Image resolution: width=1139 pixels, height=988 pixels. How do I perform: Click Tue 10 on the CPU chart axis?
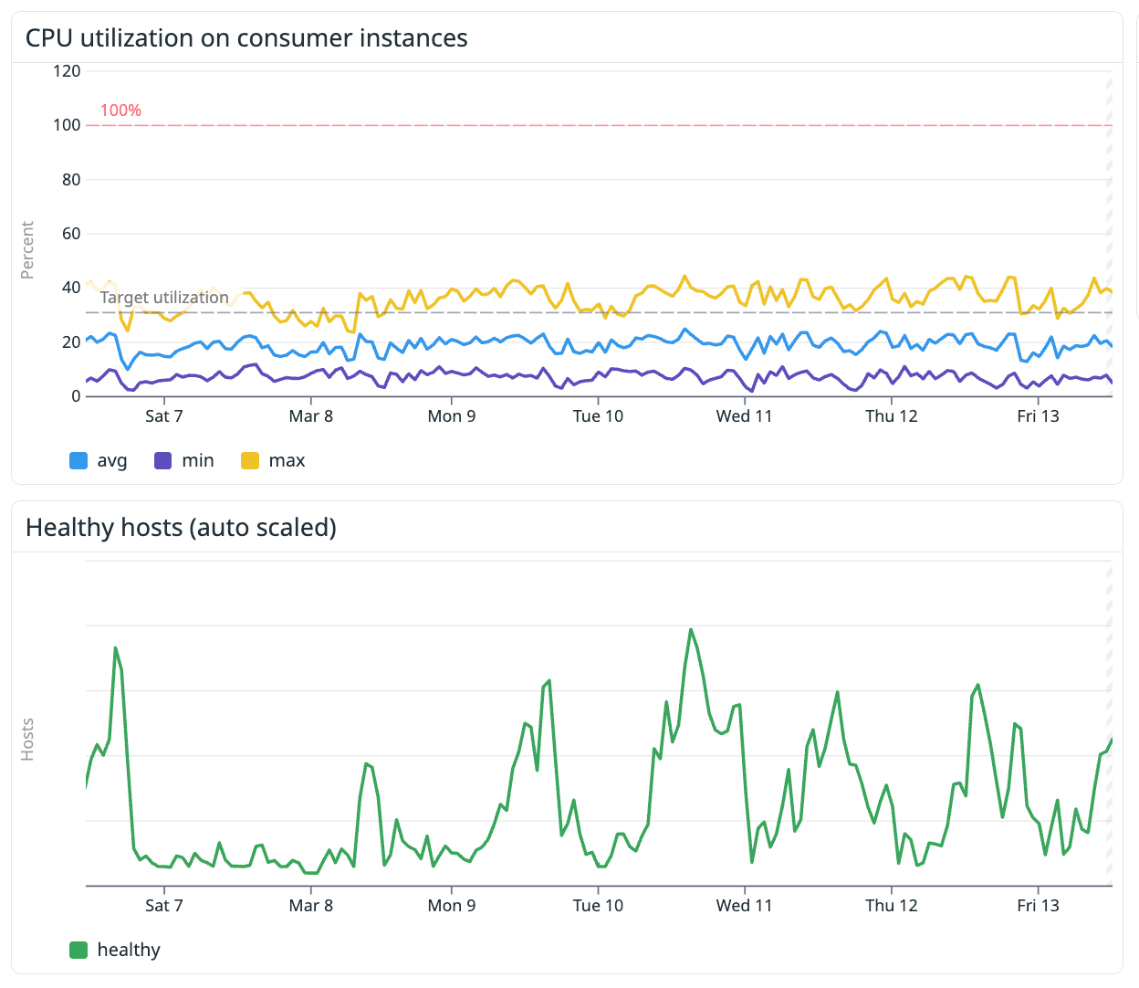tap(598, 416)
